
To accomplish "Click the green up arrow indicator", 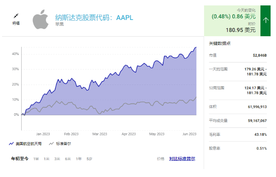I will click(266, 20).
